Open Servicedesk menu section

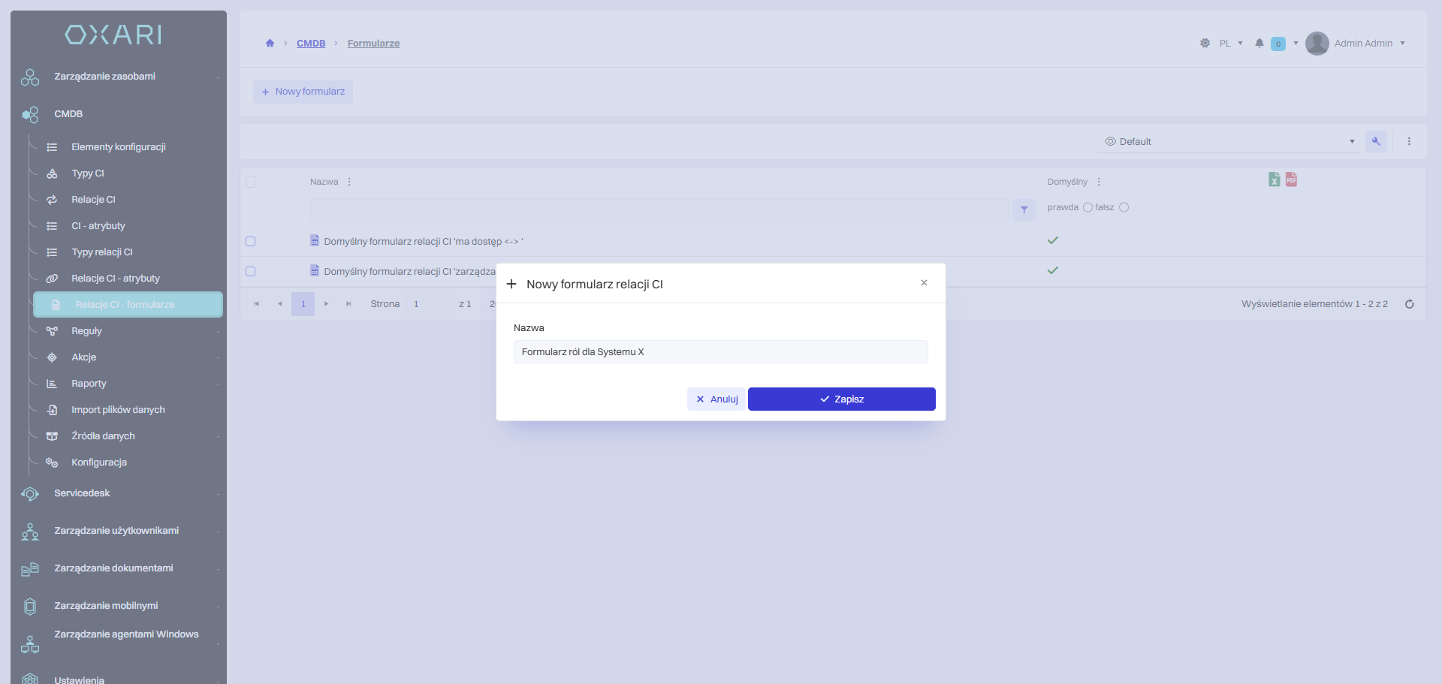pyautogui.click(x=82, y=493)
